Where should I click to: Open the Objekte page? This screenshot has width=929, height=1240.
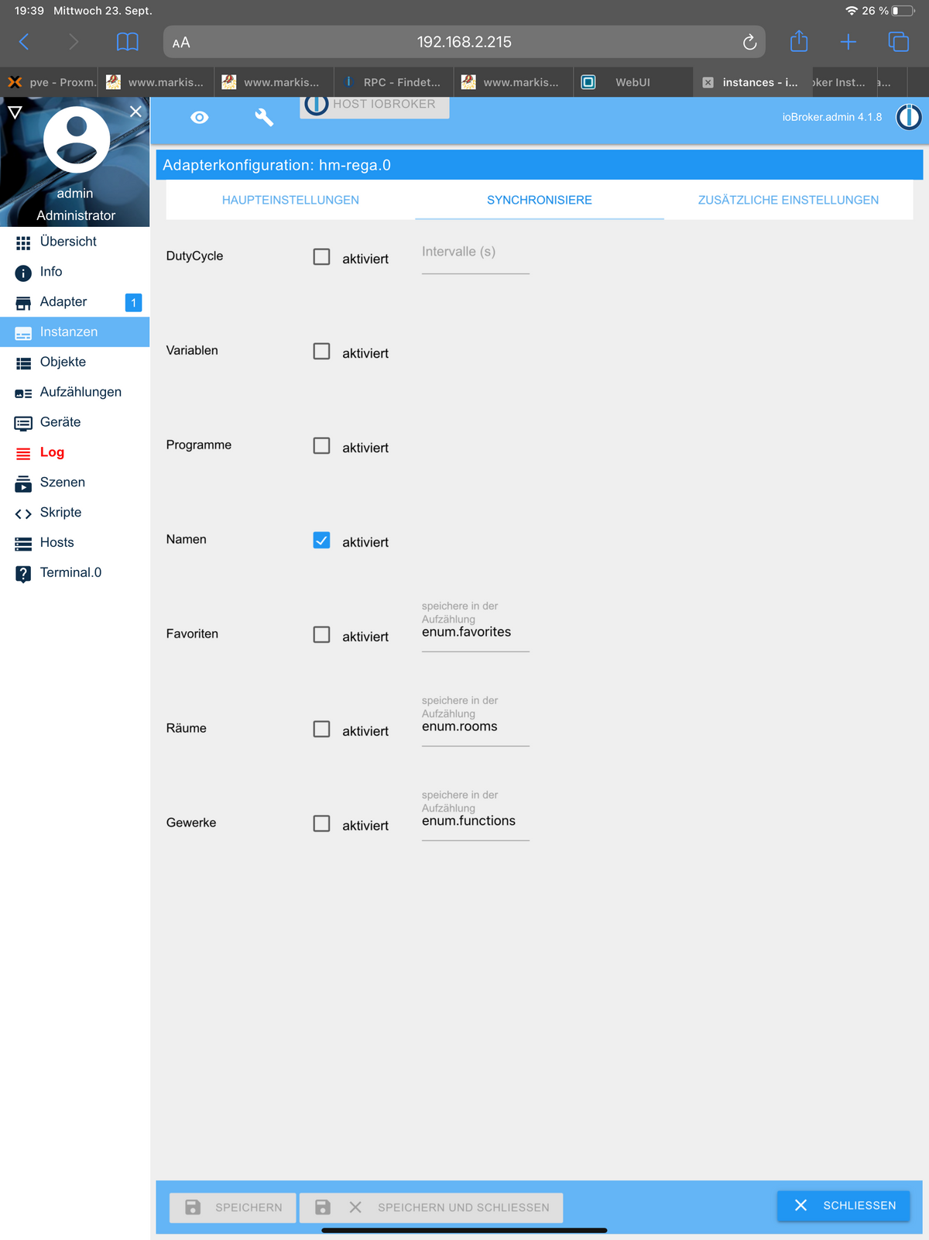click(74, 362)
